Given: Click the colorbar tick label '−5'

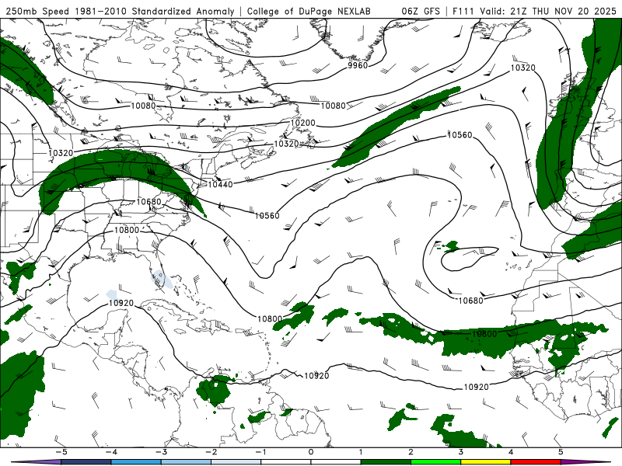Looking at the screenshot, I should [61, 452].
